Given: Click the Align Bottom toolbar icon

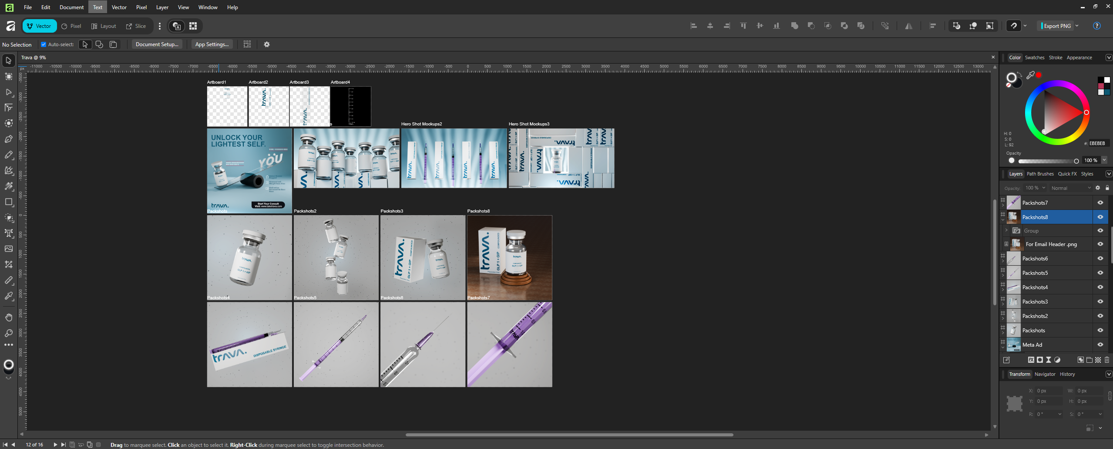Looking at the screenshot, I should (777, 26).
